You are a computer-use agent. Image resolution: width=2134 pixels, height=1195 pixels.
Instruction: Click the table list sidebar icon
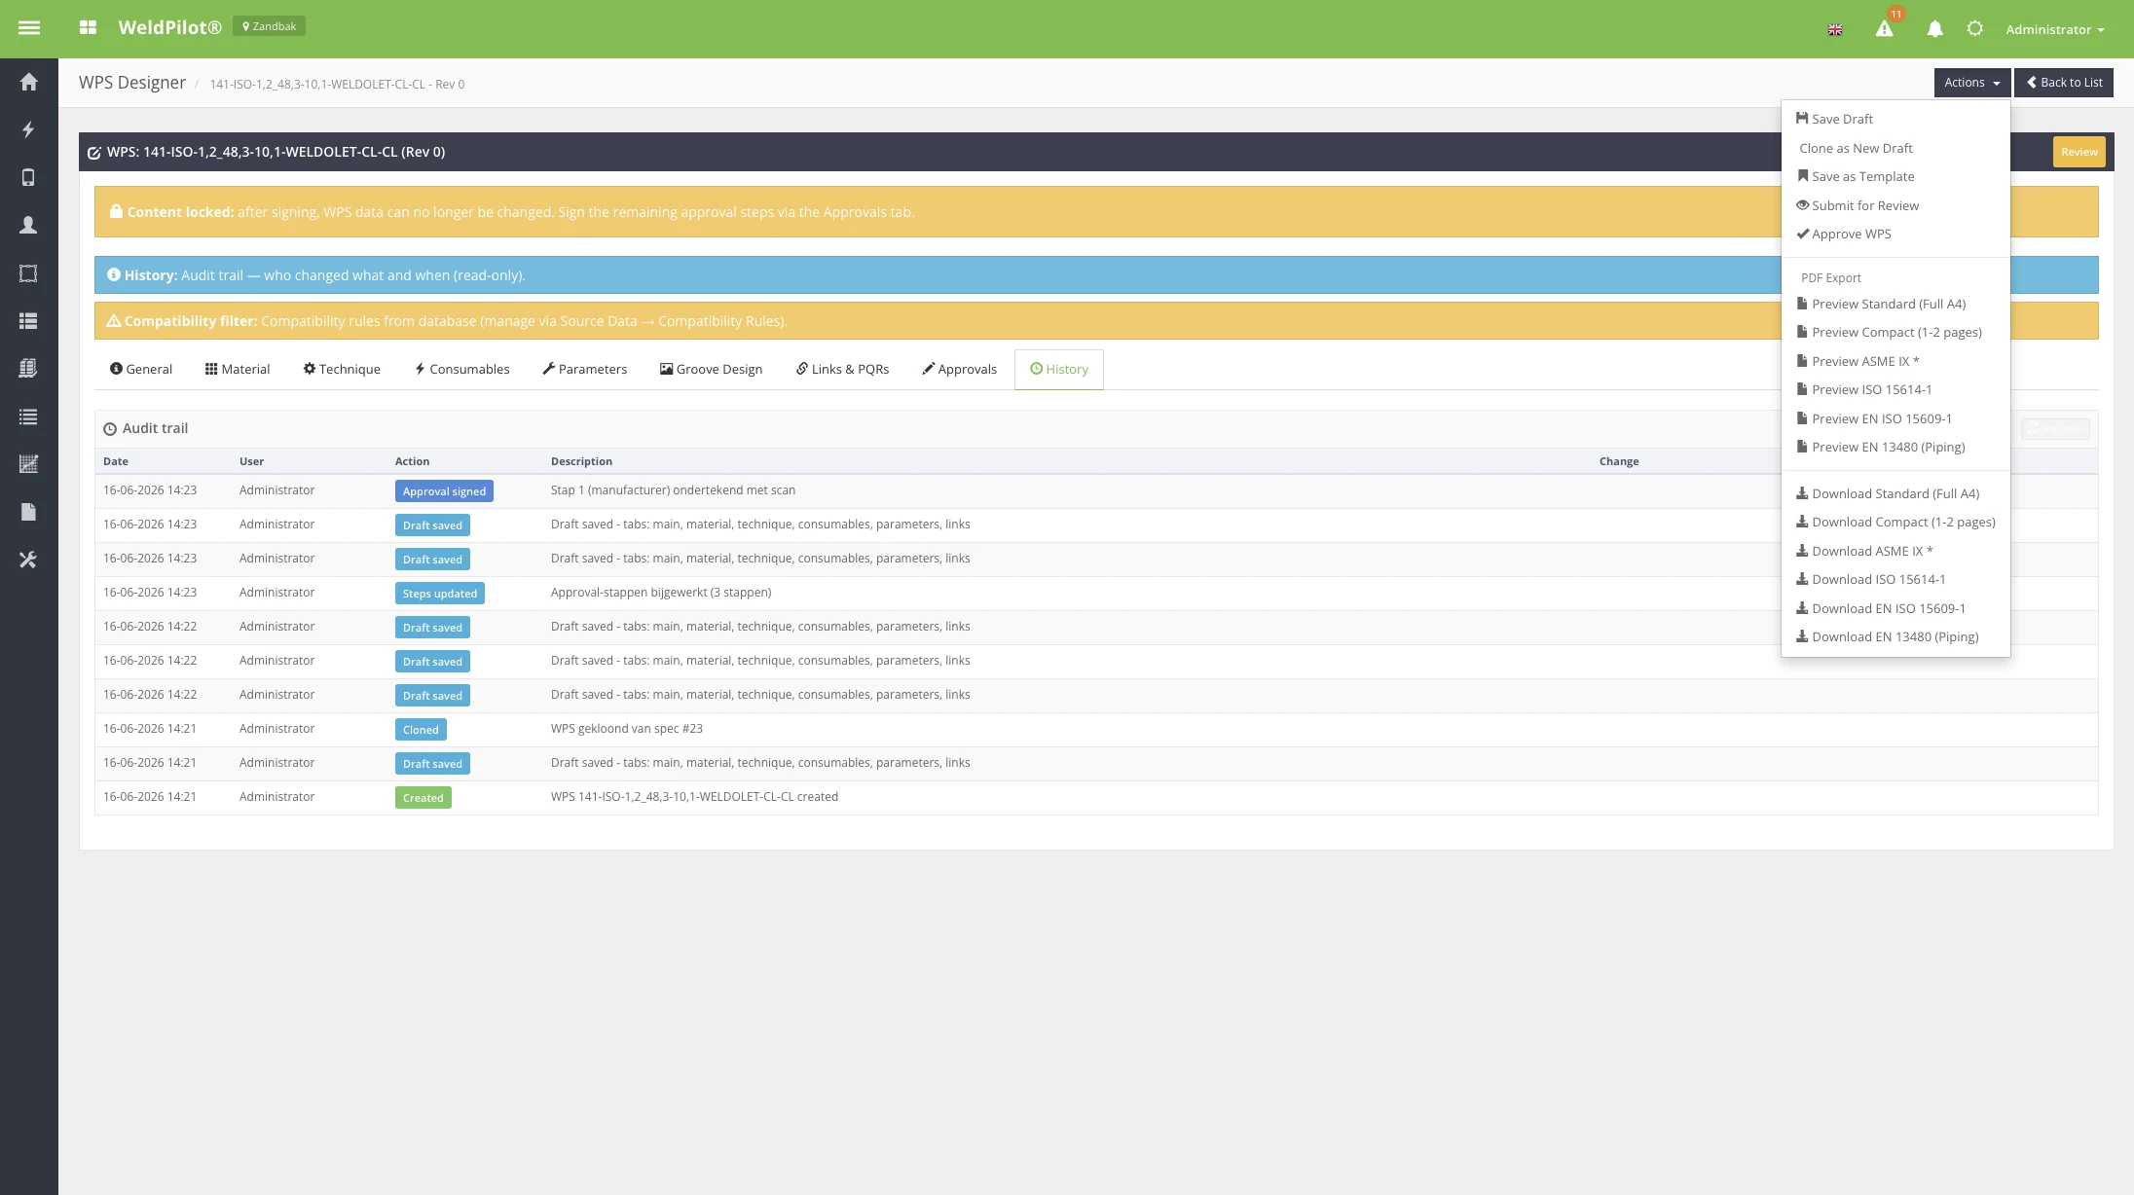pyautogui.click(x=28, y=320)
